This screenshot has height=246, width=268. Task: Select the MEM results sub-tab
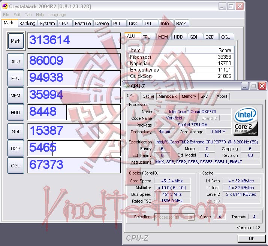[x=163, y=37]
